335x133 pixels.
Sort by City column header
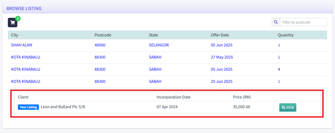point(15,35)
